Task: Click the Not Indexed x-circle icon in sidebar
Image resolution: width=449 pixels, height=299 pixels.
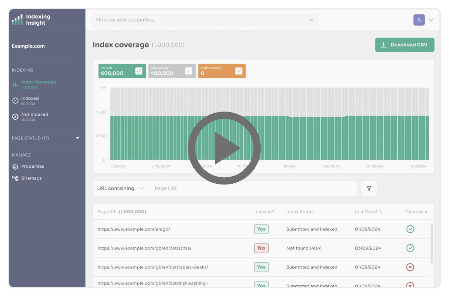Action: click(15, 117)
